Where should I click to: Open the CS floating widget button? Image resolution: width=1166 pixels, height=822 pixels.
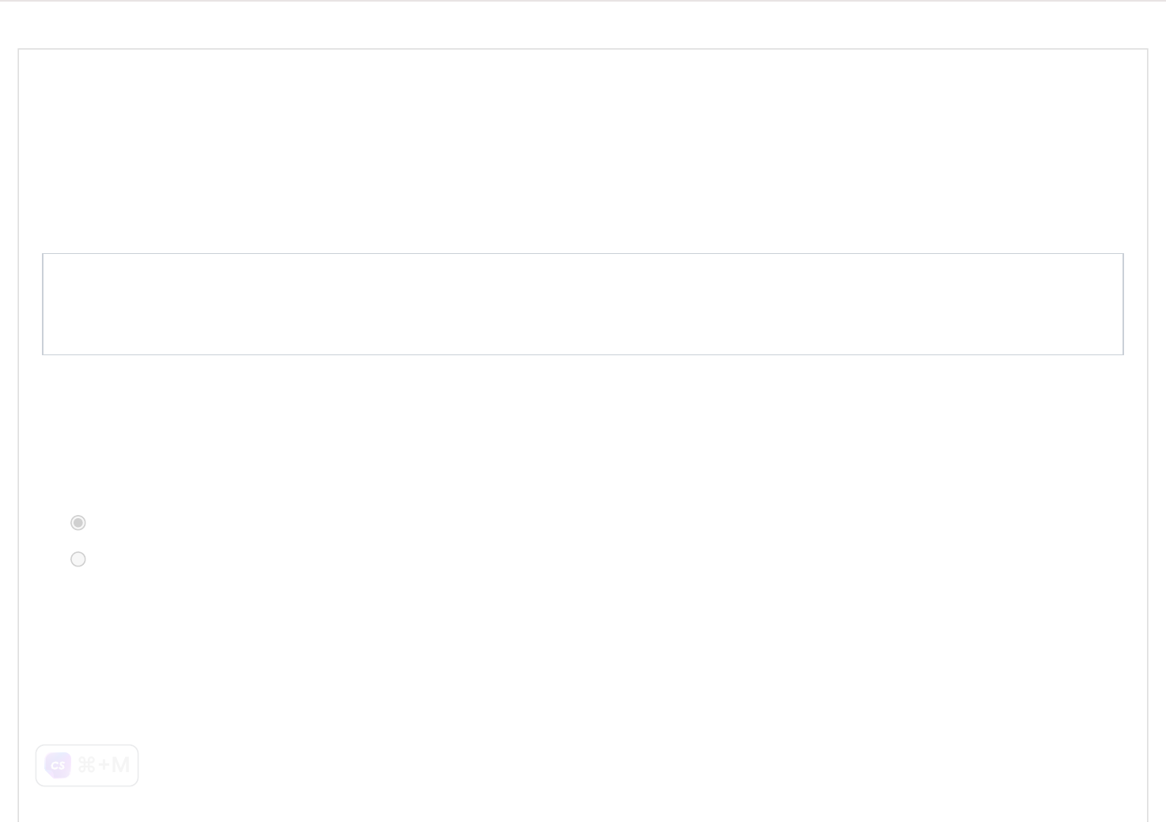click(87, 765)
